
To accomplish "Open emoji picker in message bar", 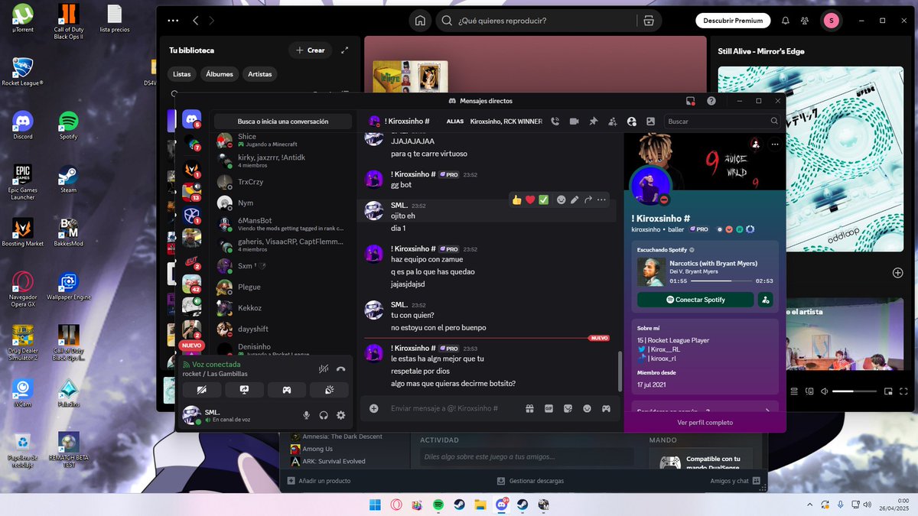I will [x=587, y=408].
